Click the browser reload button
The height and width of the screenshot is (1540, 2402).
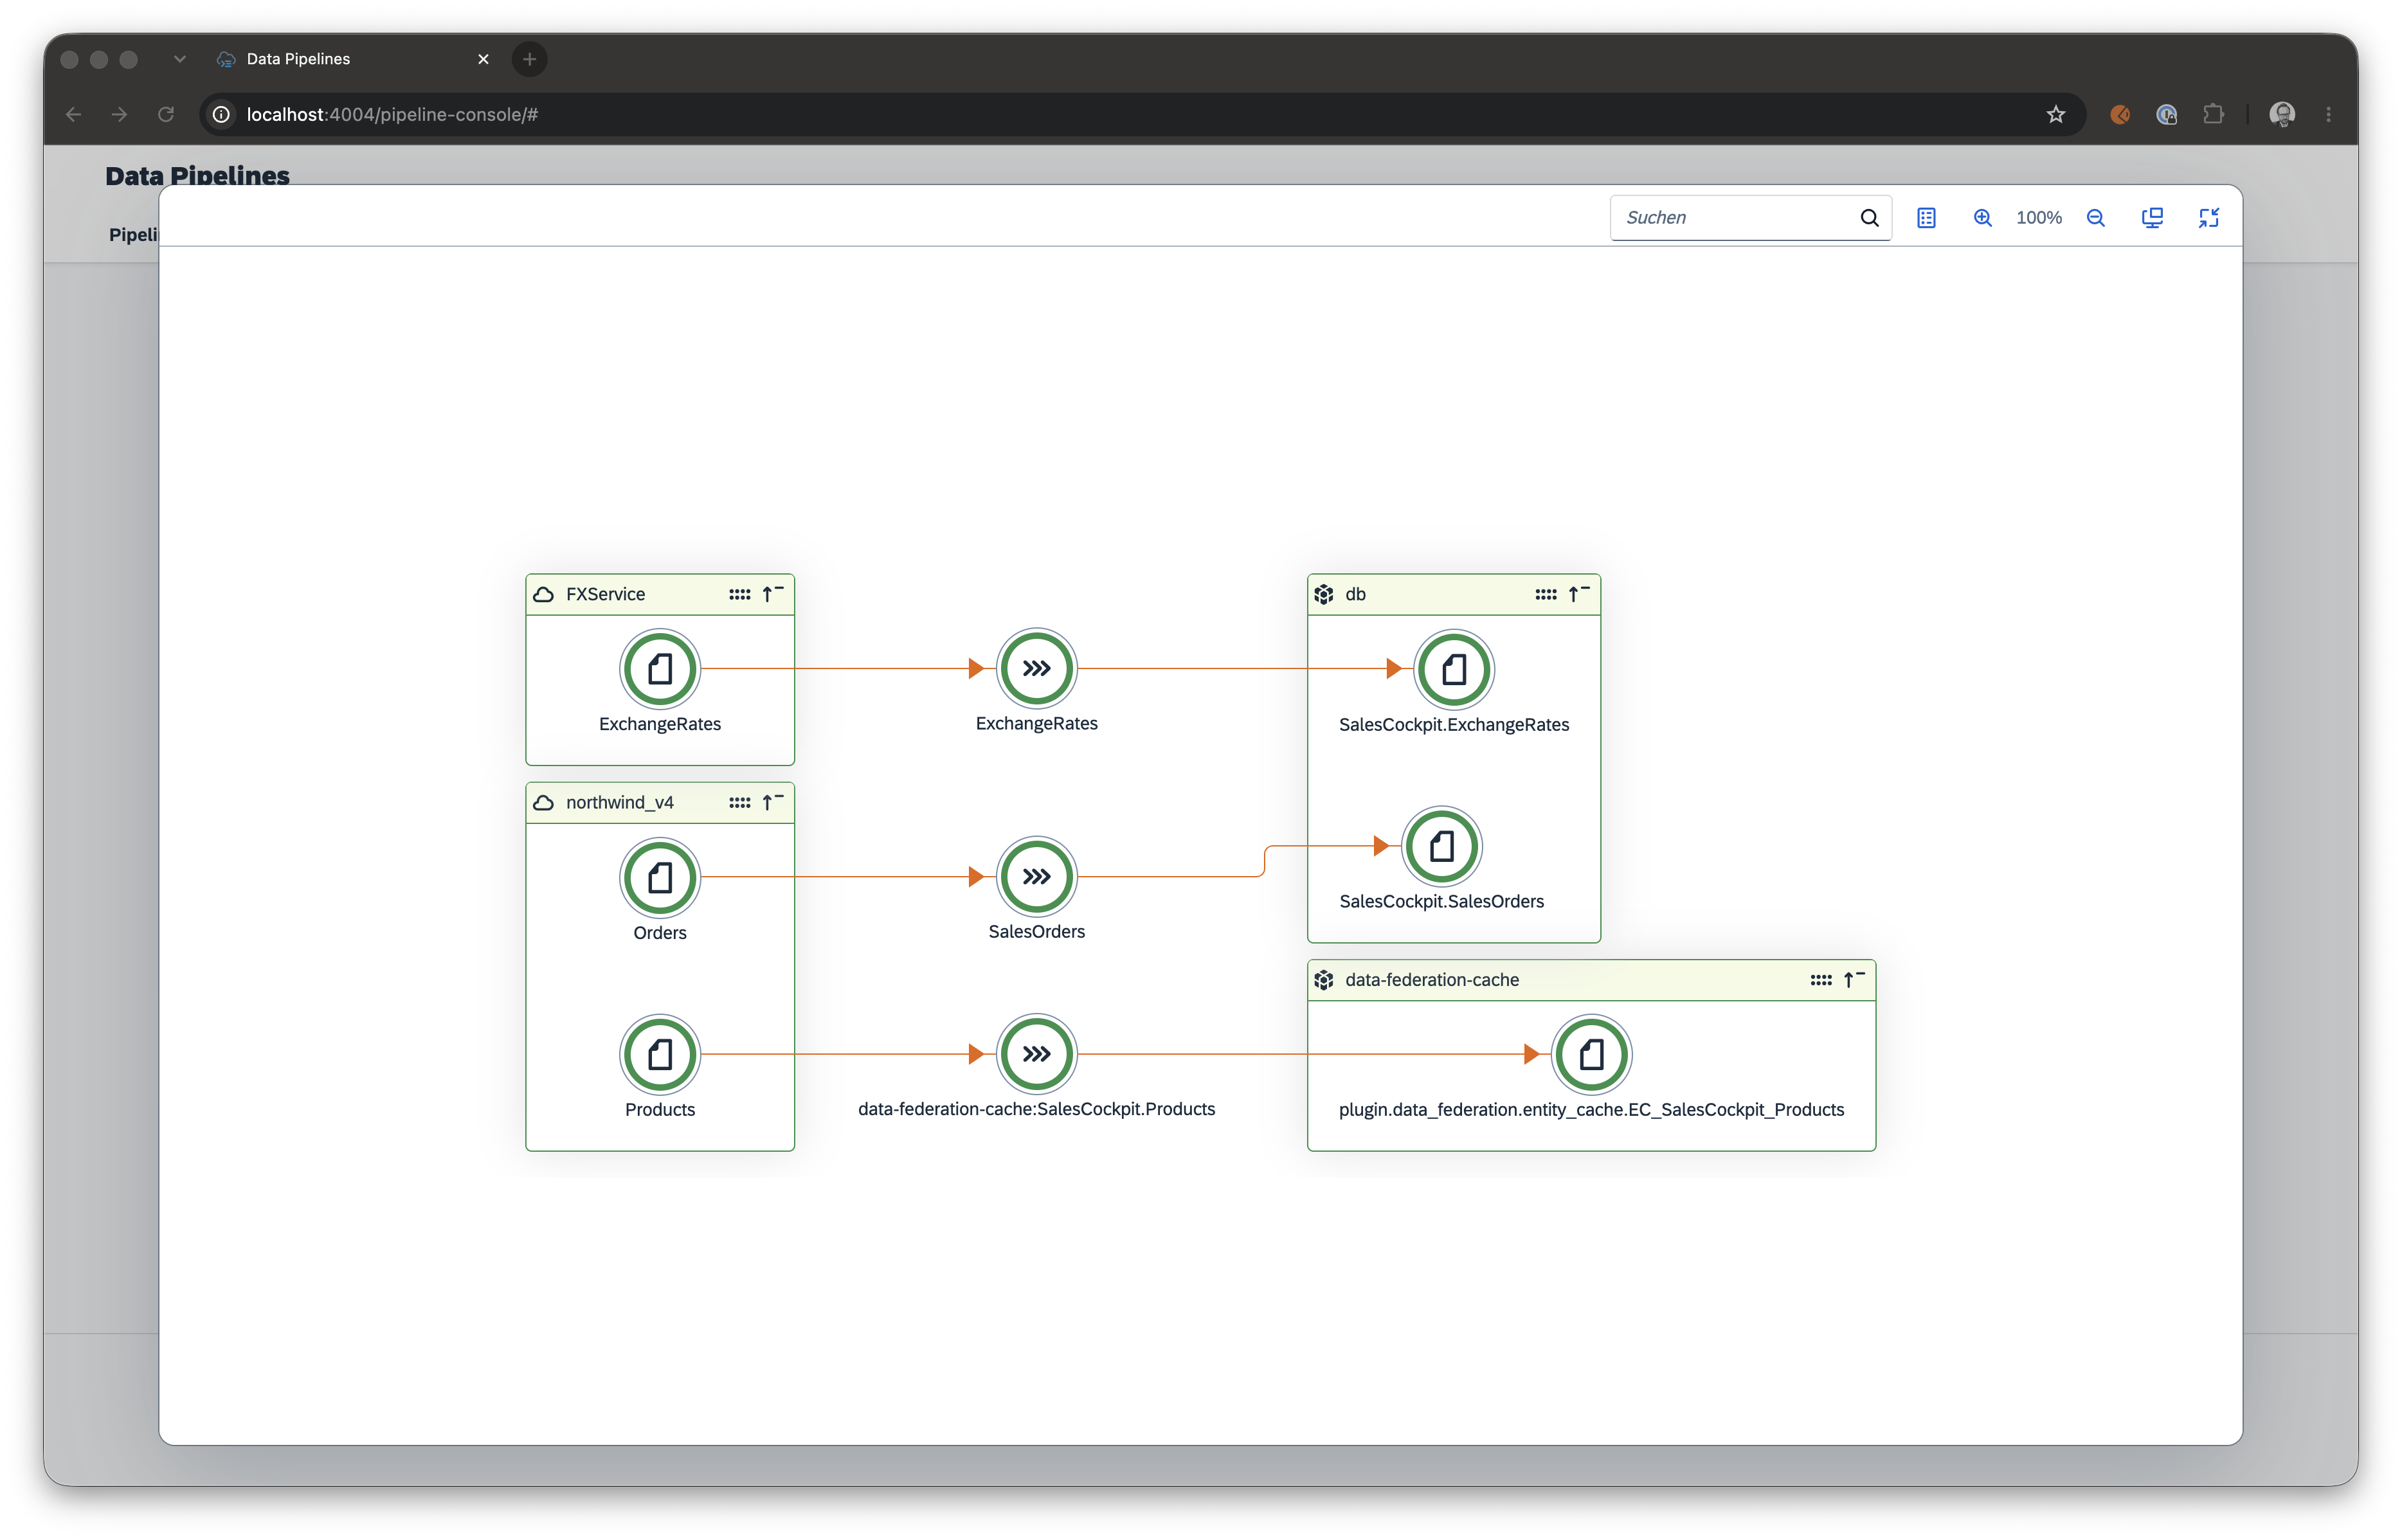point(165,114)
